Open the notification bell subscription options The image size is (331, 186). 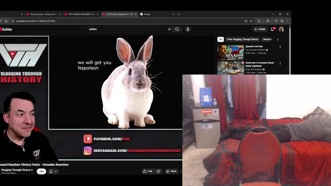click(x=53, y=171)
